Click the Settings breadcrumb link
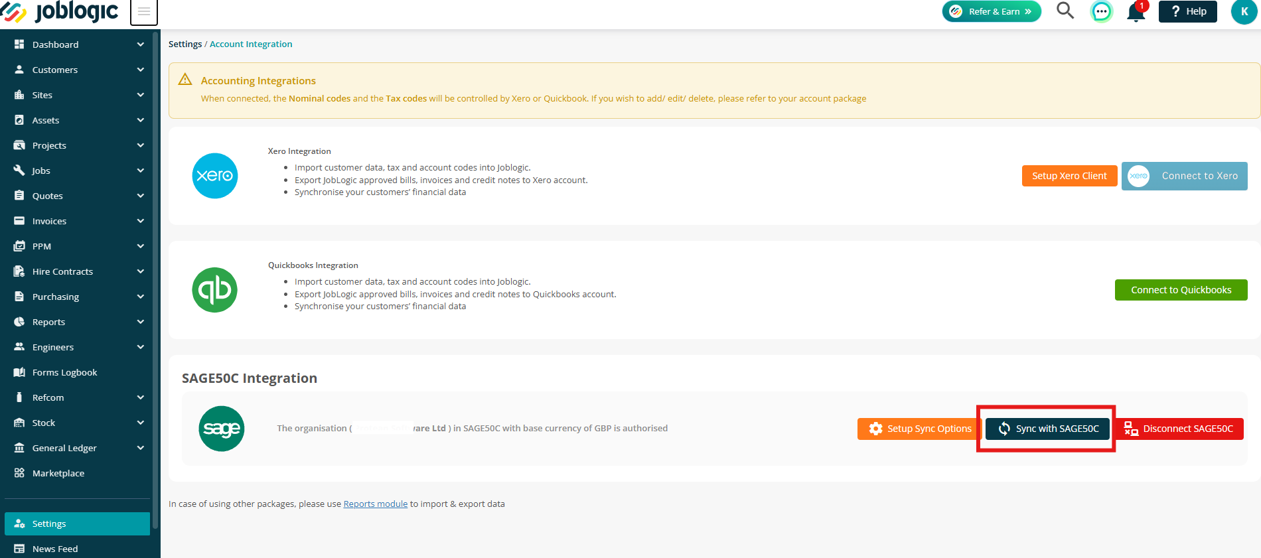 [185, 44]
